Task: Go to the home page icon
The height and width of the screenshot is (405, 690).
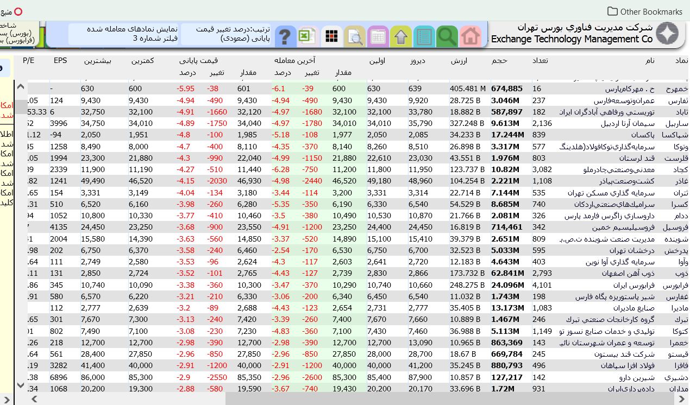Action: coord(470,36)
